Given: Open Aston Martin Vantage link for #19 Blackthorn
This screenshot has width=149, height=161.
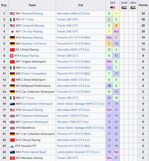Looking at the screenshot, I should coord(81,128).
